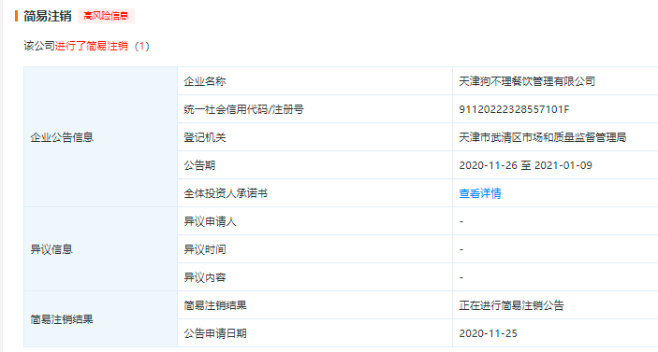Click the 高风险信息 red tag

tap(106, 16)
